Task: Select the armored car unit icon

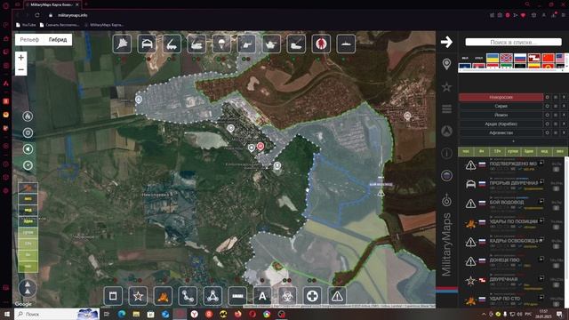Action: tap(147, 44)
